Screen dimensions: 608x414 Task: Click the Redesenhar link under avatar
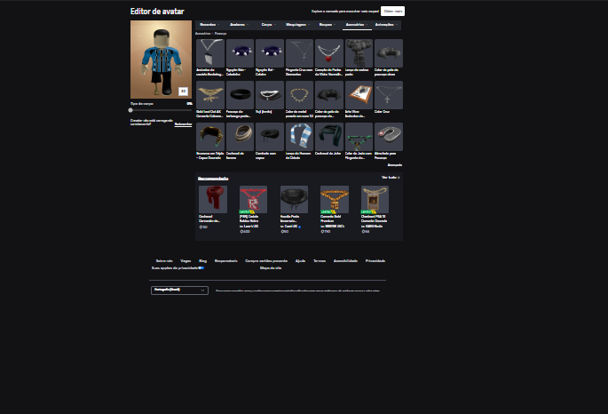pos(183,124)
